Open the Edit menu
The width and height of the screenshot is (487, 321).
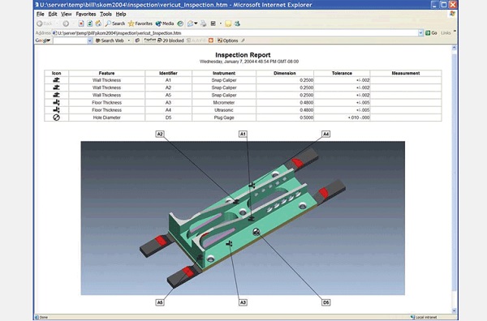point(53,14)
